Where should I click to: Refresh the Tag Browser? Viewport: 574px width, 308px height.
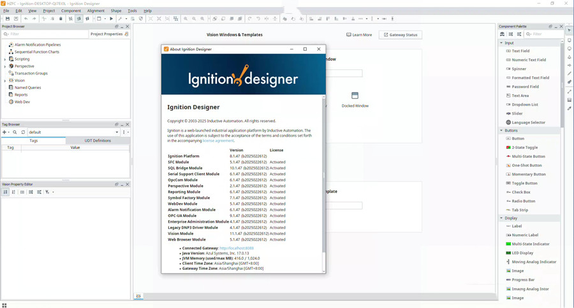[23, 132]
